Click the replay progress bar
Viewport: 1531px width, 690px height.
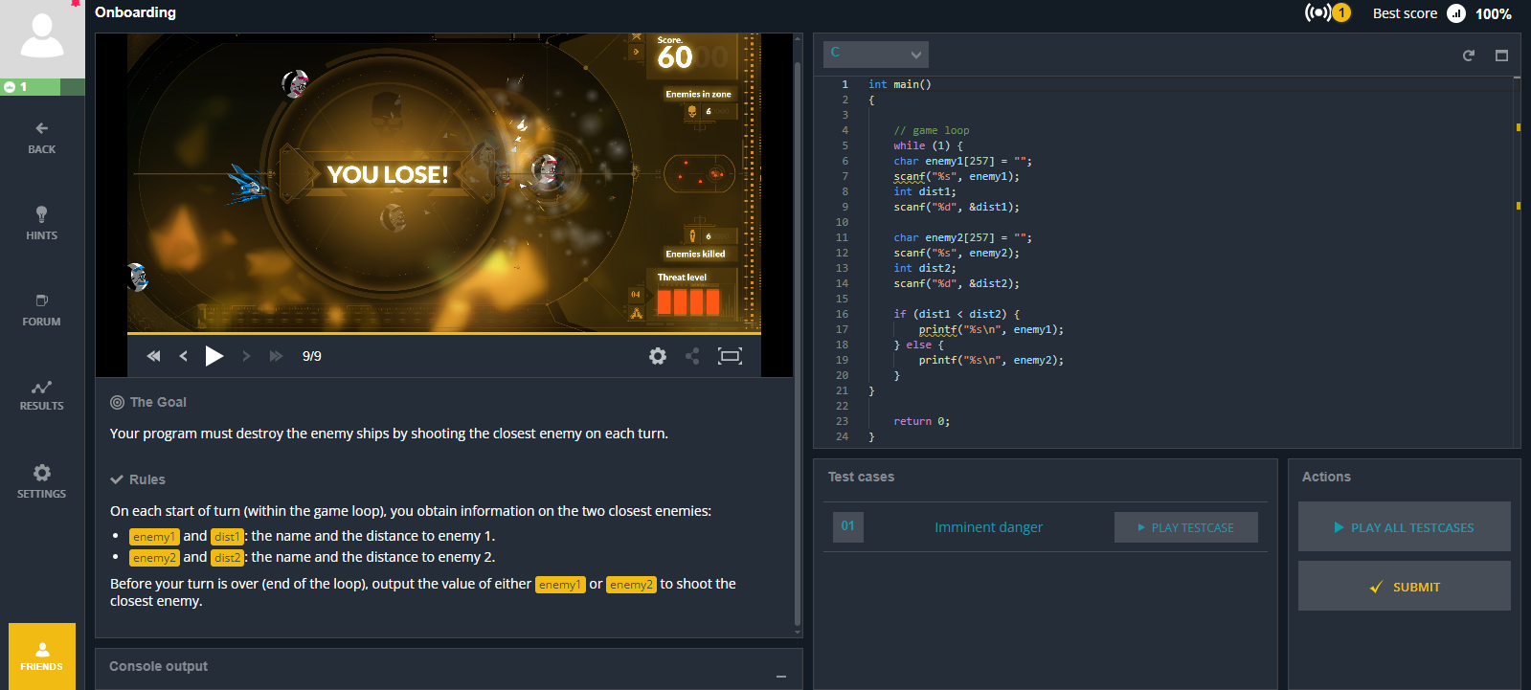coord(443,334)
